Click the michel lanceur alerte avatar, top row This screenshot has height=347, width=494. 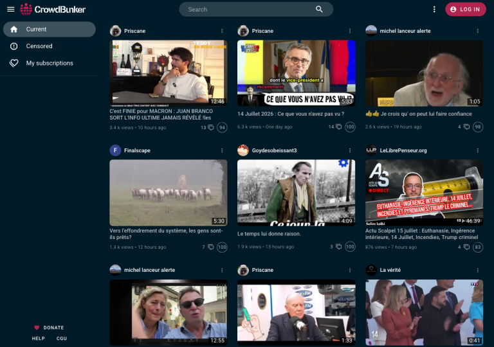tap(371, 31)
